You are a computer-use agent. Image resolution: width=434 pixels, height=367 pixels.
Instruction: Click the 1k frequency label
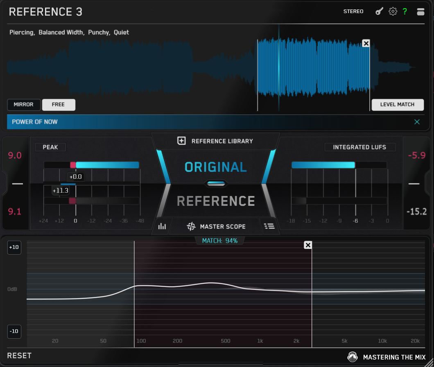point(260,341)
